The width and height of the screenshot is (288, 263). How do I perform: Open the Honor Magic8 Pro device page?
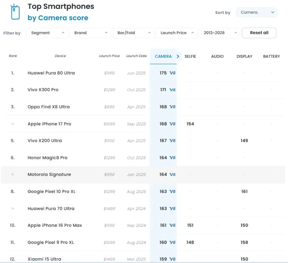point(47,158)
